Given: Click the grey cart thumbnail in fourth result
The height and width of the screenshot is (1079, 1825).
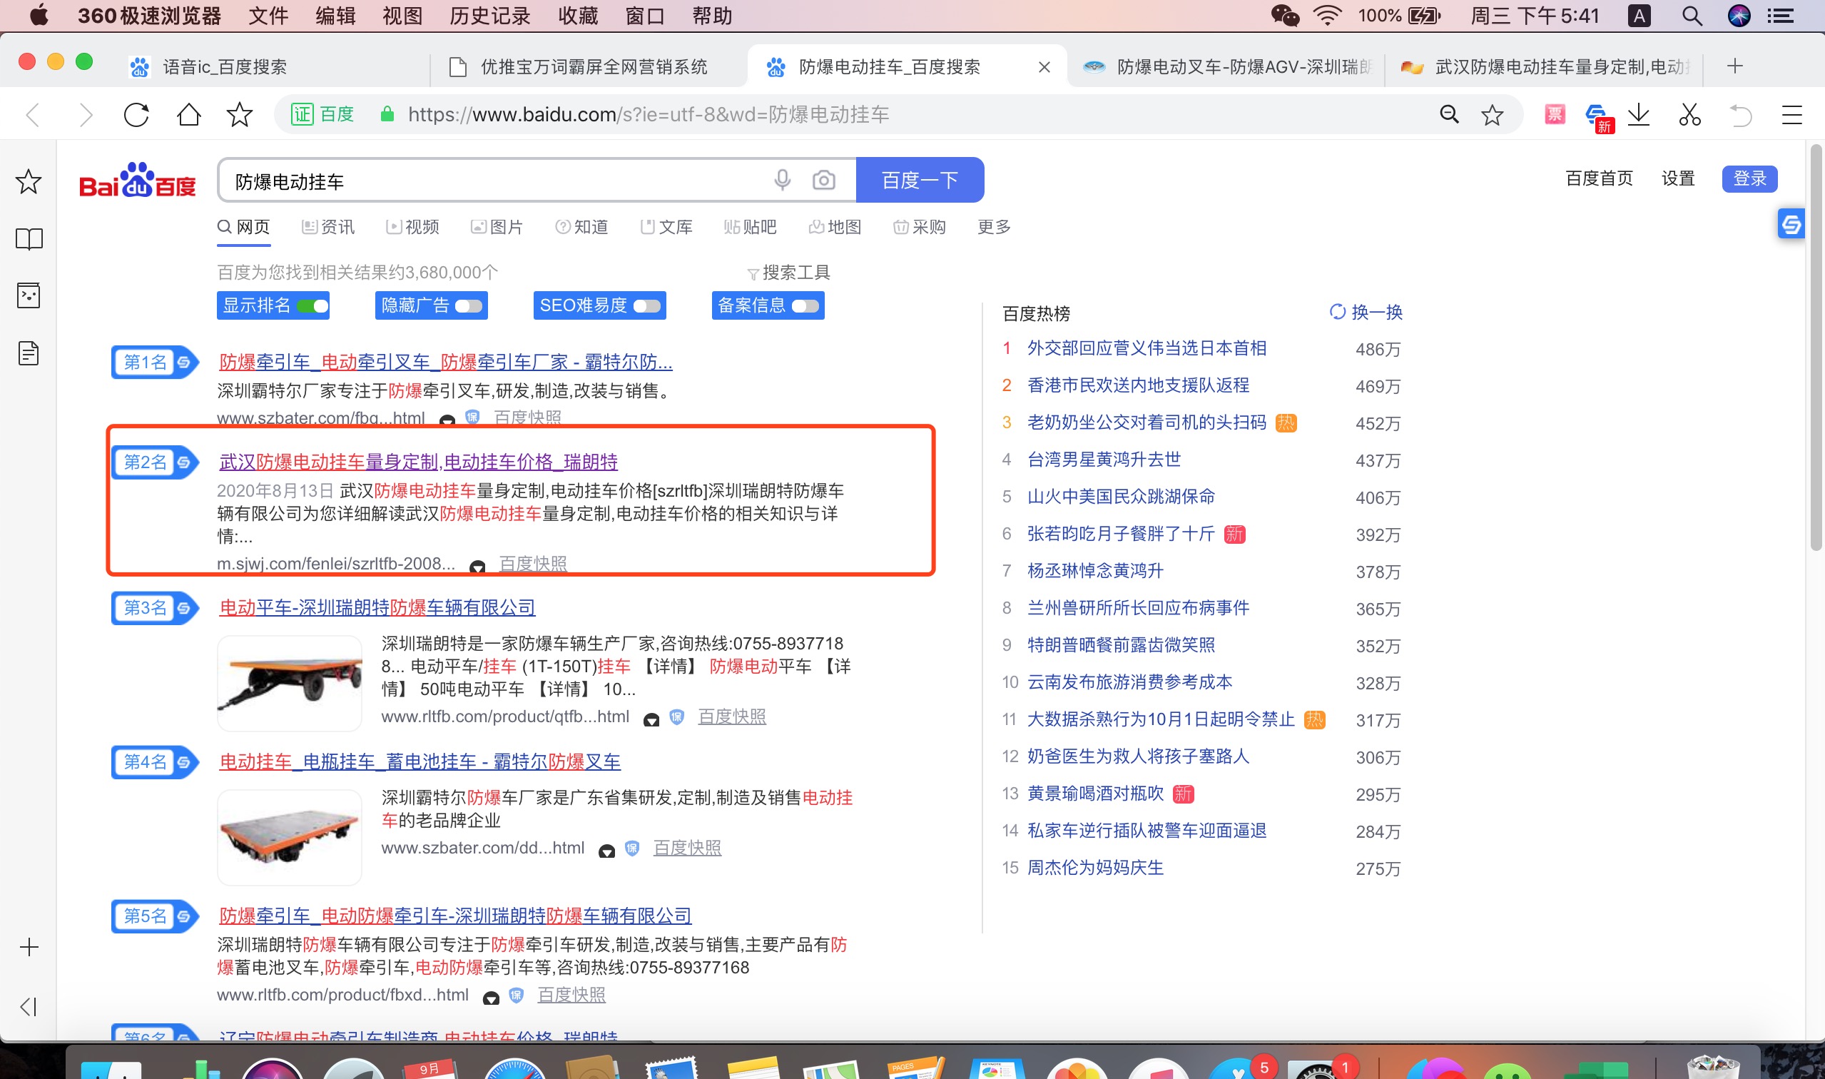Looking at the screenshot, I should [x=289, y=837].
